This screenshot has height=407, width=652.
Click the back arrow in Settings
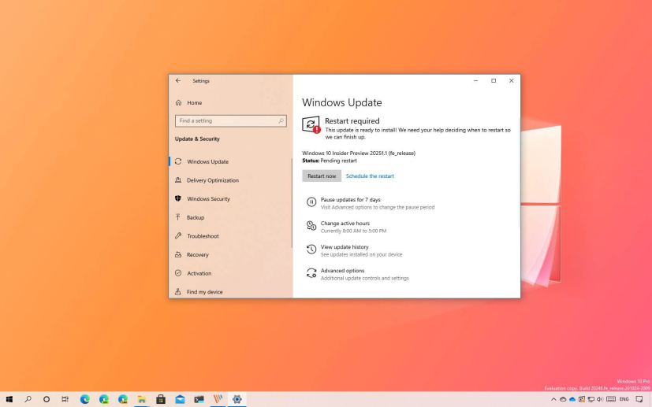[x=178, y=80]
